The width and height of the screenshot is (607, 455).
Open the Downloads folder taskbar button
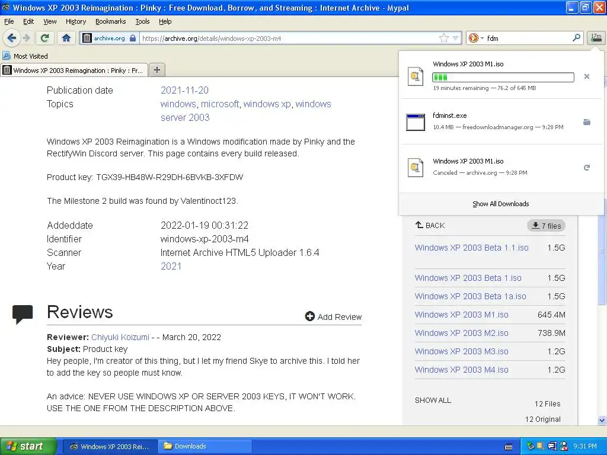[x=206, y=446]
